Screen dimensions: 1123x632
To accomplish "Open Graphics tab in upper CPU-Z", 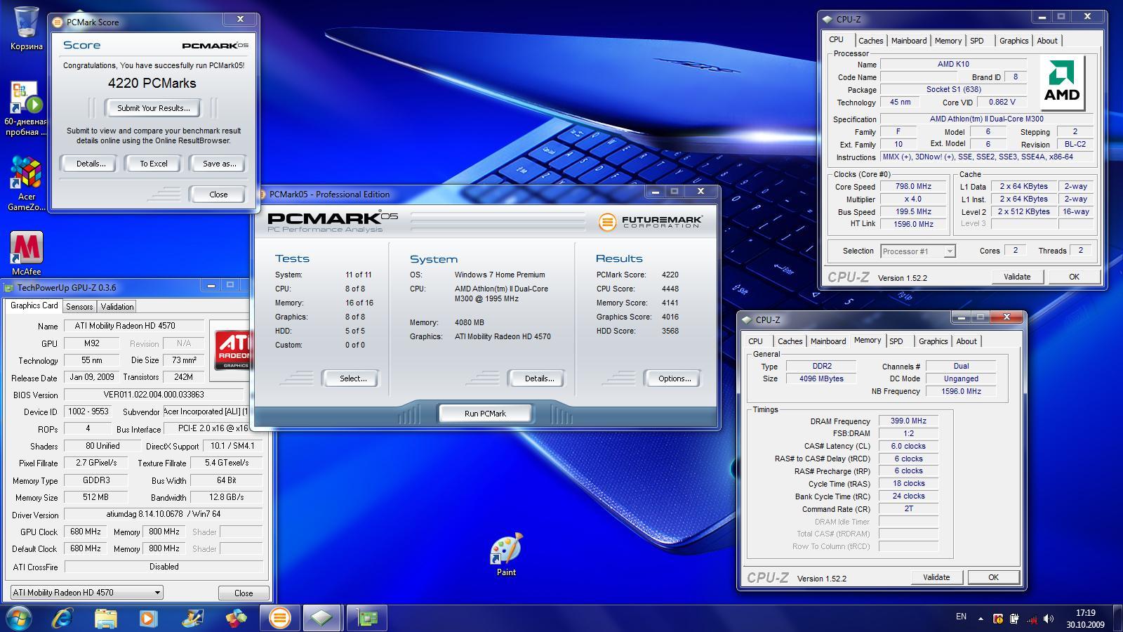I will click(1014, 41).
